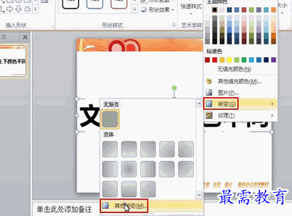Click the green rotation handle of textbox
The width and height of the screenshot is (292, 216).
[x=174, y=88]
